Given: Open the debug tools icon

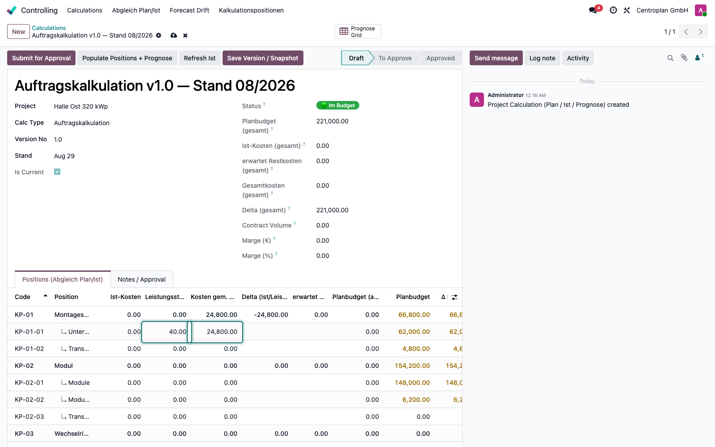Looking at the screenshot, I should point(627,10).
